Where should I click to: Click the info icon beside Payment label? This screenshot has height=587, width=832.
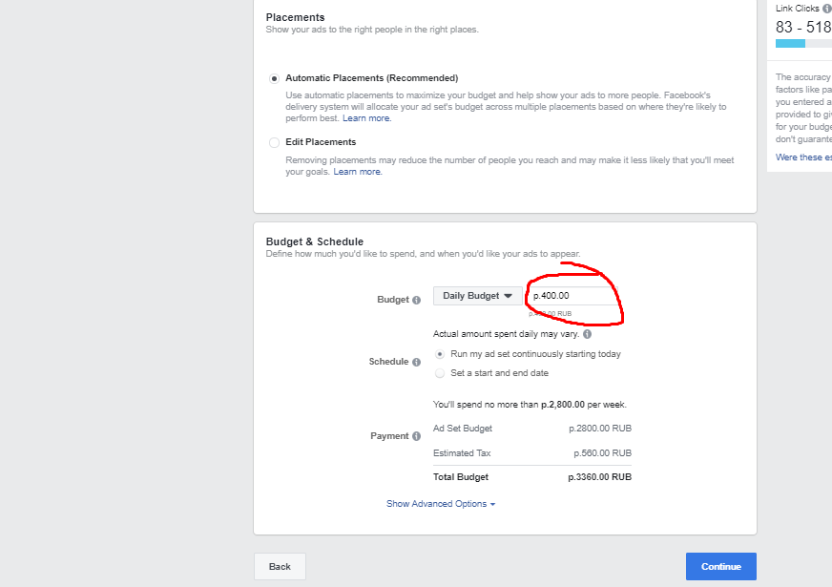(x=416, y=436)
